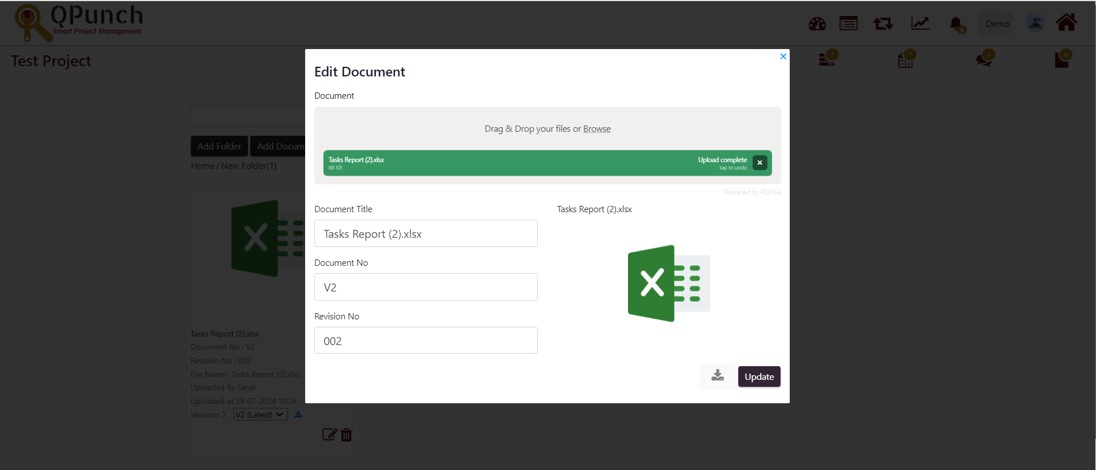Open New Folder(1) breadcrumb link

tap(249, 166)
